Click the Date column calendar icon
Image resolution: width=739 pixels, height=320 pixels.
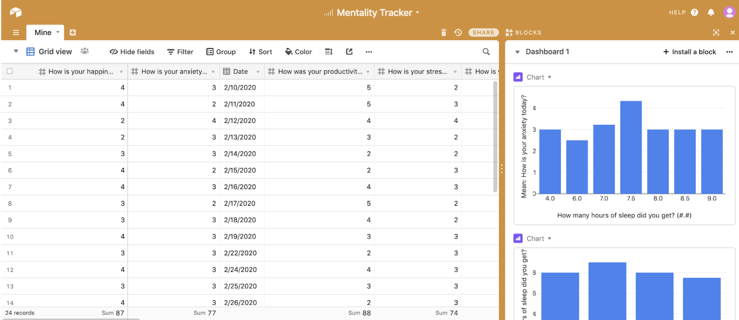coord(227,71)
